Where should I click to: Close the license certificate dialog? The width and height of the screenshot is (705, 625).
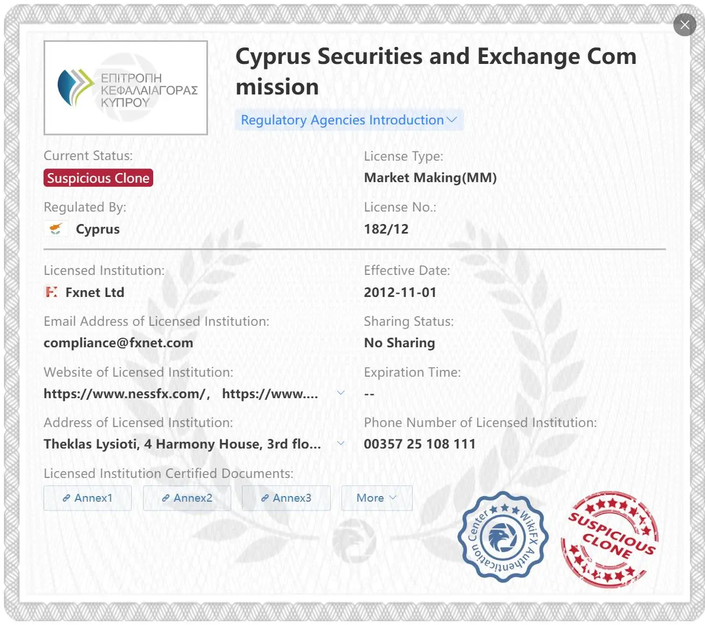click(x=685, y=25)
